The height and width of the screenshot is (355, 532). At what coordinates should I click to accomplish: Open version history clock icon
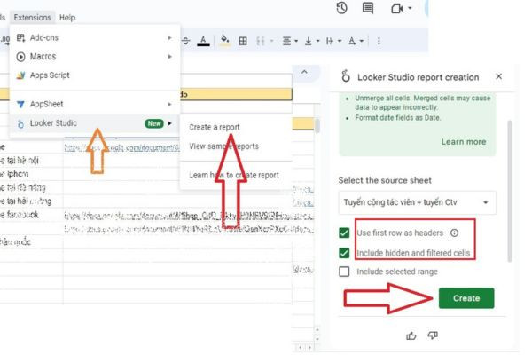[341, 8]
